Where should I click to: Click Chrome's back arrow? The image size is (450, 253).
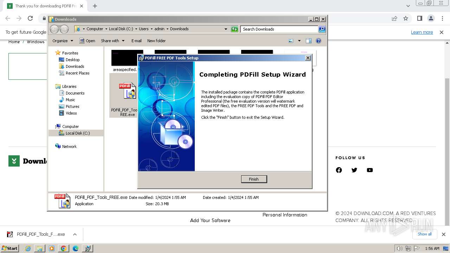8,18
